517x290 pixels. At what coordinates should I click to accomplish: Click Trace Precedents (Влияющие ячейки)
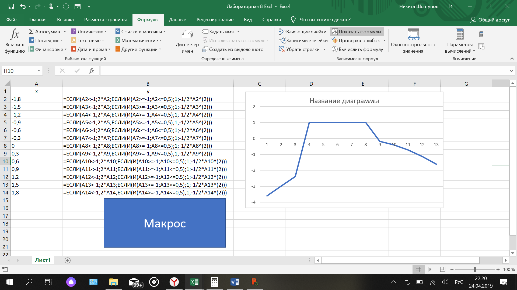[x=303, y=31]
